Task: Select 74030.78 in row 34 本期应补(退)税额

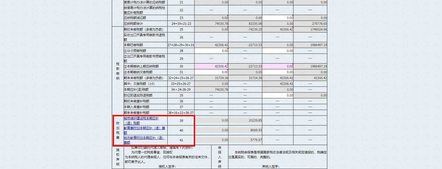Action: [x=221, y=89]
